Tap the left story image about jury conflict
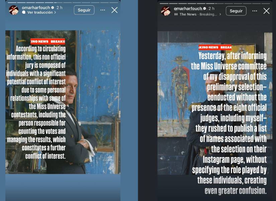This screenshot has width=276, height=201. coord(63,102)
